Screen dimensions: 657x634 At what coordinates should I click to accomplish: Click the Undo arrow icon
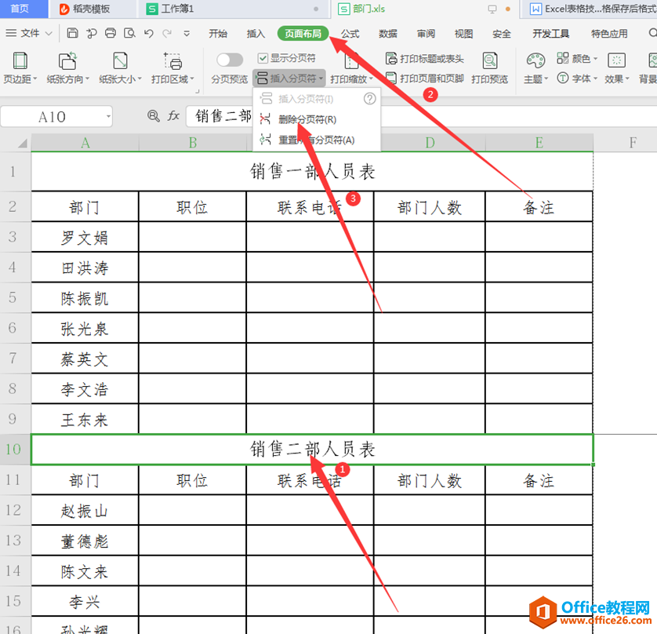click(148, 33)
